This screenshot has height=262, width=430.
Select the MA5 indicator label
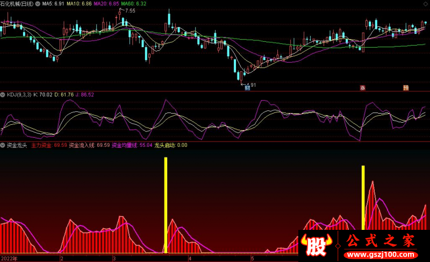click(53, 4)
